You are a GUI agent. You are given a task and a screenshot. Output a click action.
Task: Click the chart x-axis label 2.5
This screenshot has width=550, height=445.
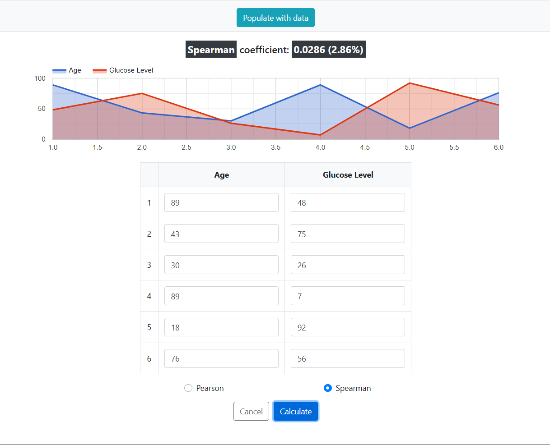pyautogui.click(x=186, y=147)
